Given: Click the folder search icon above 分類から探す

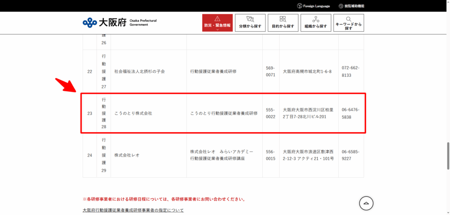Looking at the screenshot, I should [250, 19].
